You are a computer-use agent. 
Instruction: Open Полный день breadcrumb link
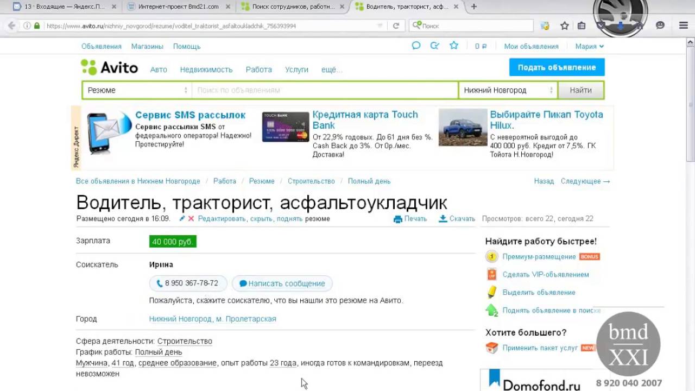(x=369, y=181)
